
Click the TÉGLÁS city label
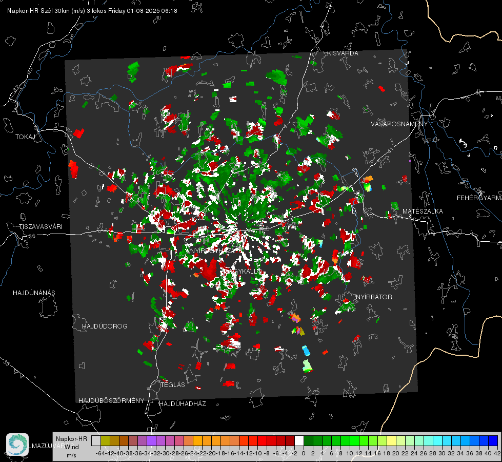click(x=173, y=385)
